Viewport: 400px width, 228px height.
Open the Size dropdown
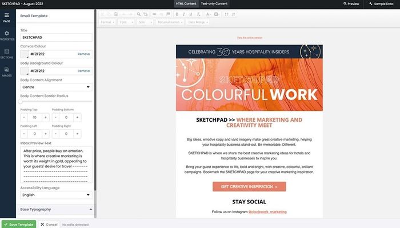tap(145, 22)
